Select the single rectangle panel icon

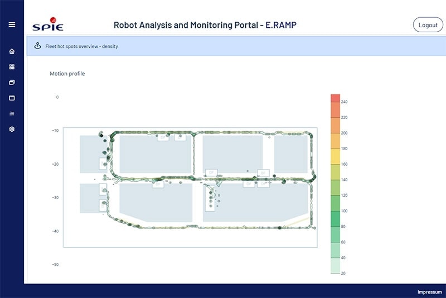(12, 98)
